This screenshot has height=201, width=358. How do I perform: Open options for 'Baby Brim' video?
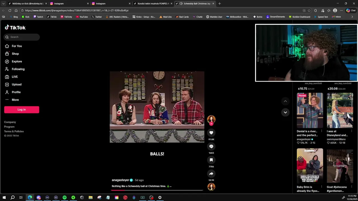click(321, 187)
